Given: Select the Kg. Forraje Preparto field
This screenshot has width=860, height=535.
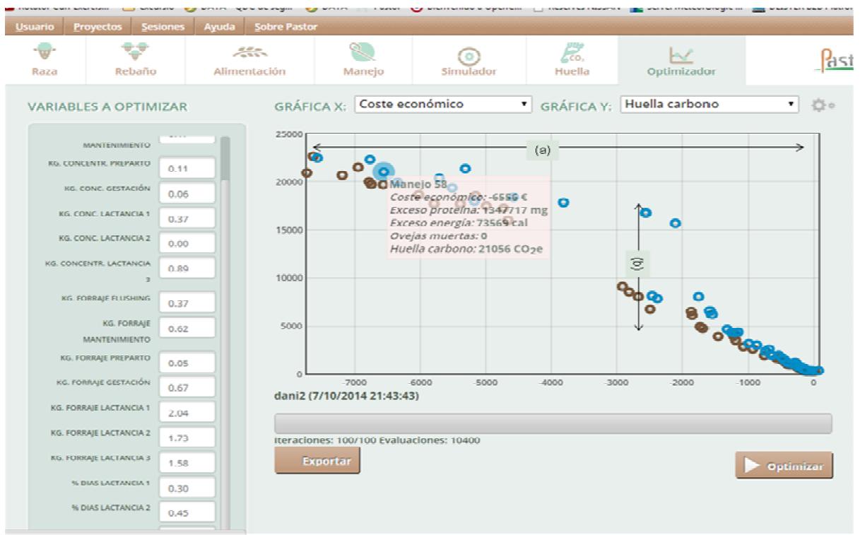Looking at the screenshot, I should pos(187,363).
